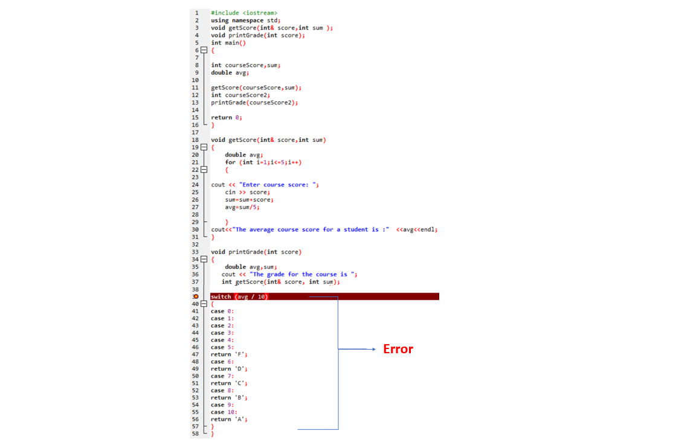This screenshot has height=442, width=696.
Task: Click the #include <iostream> directive
Action: pos(243,13)
